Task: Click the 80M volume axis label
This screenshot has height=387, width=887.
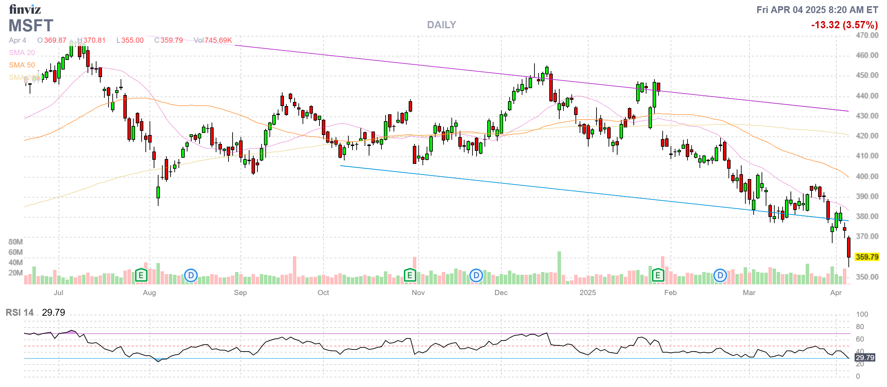Action: tap(16, 242)
